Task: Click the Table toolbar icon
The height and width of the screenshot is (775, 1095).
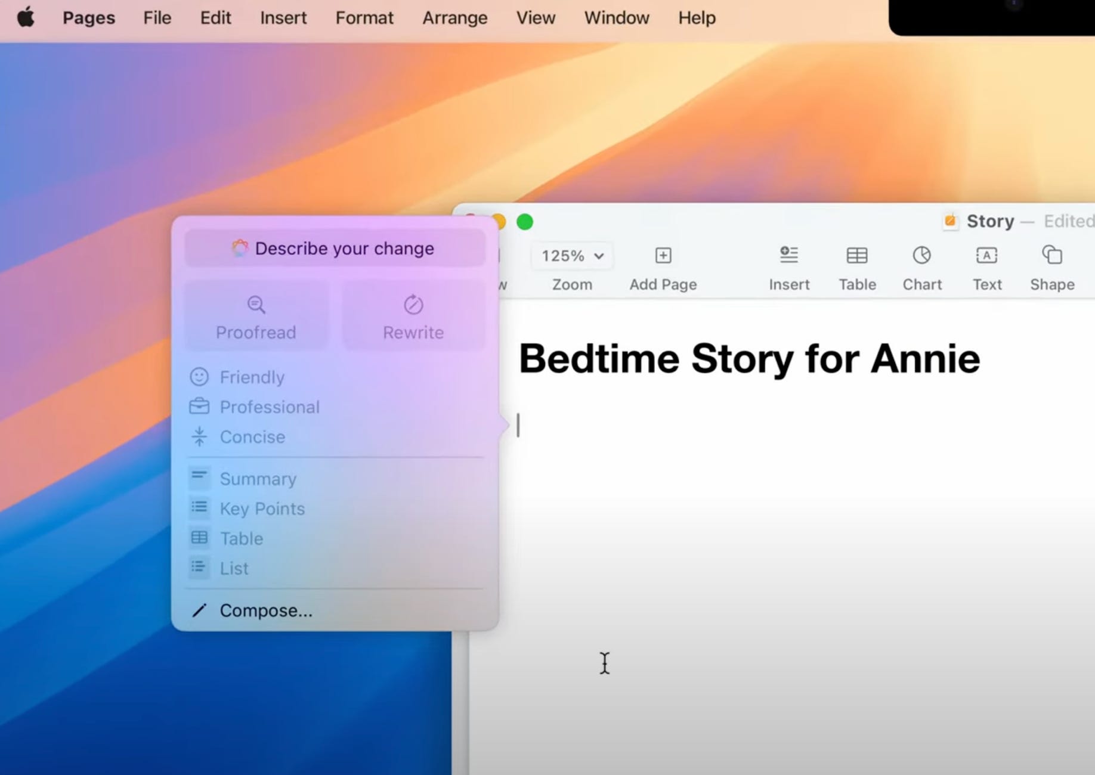Action: point(857,256)
